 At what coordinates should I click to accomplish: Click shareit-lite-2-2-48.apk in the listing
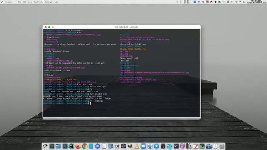(133, 44)
